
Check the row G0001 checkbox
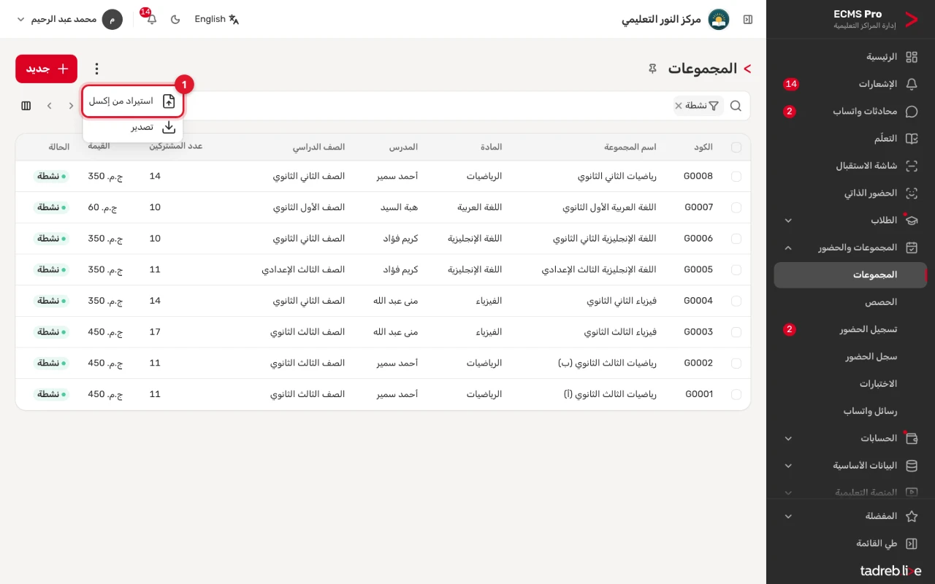coord(736,394)
